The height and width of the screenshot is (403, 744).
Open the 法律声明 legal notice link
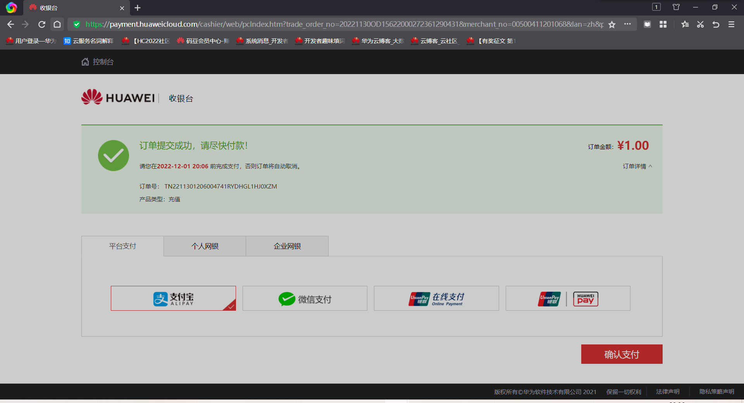tap(668, 392)
